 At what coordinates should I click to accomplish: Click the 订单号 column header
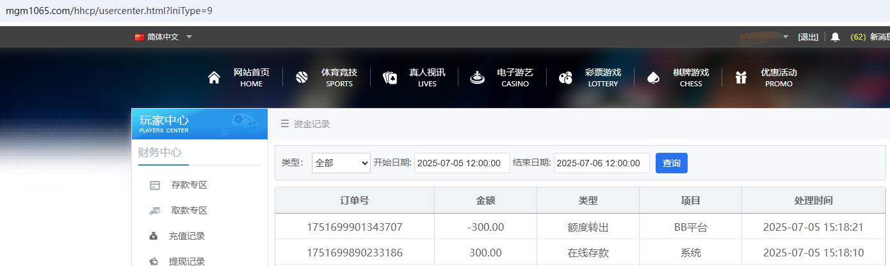coord(355,201)
